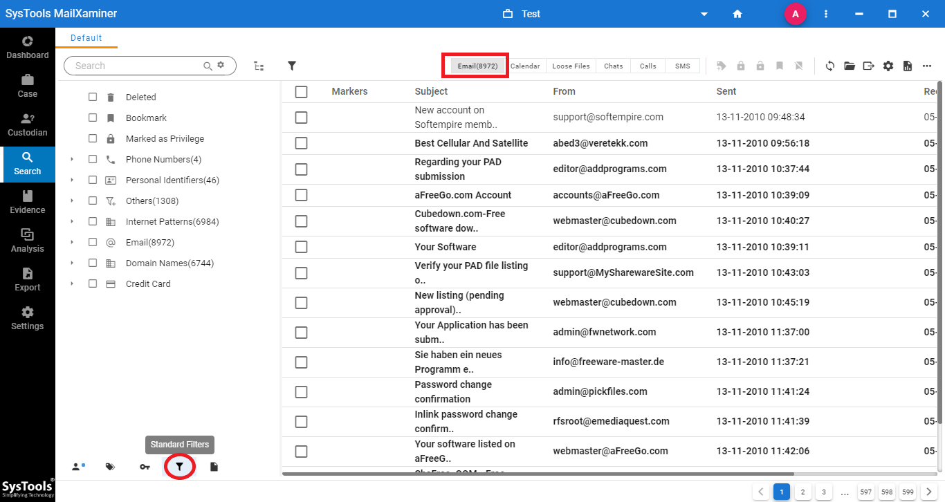Switch to the Calendar tab
The image size is (945, 502).
525,66
